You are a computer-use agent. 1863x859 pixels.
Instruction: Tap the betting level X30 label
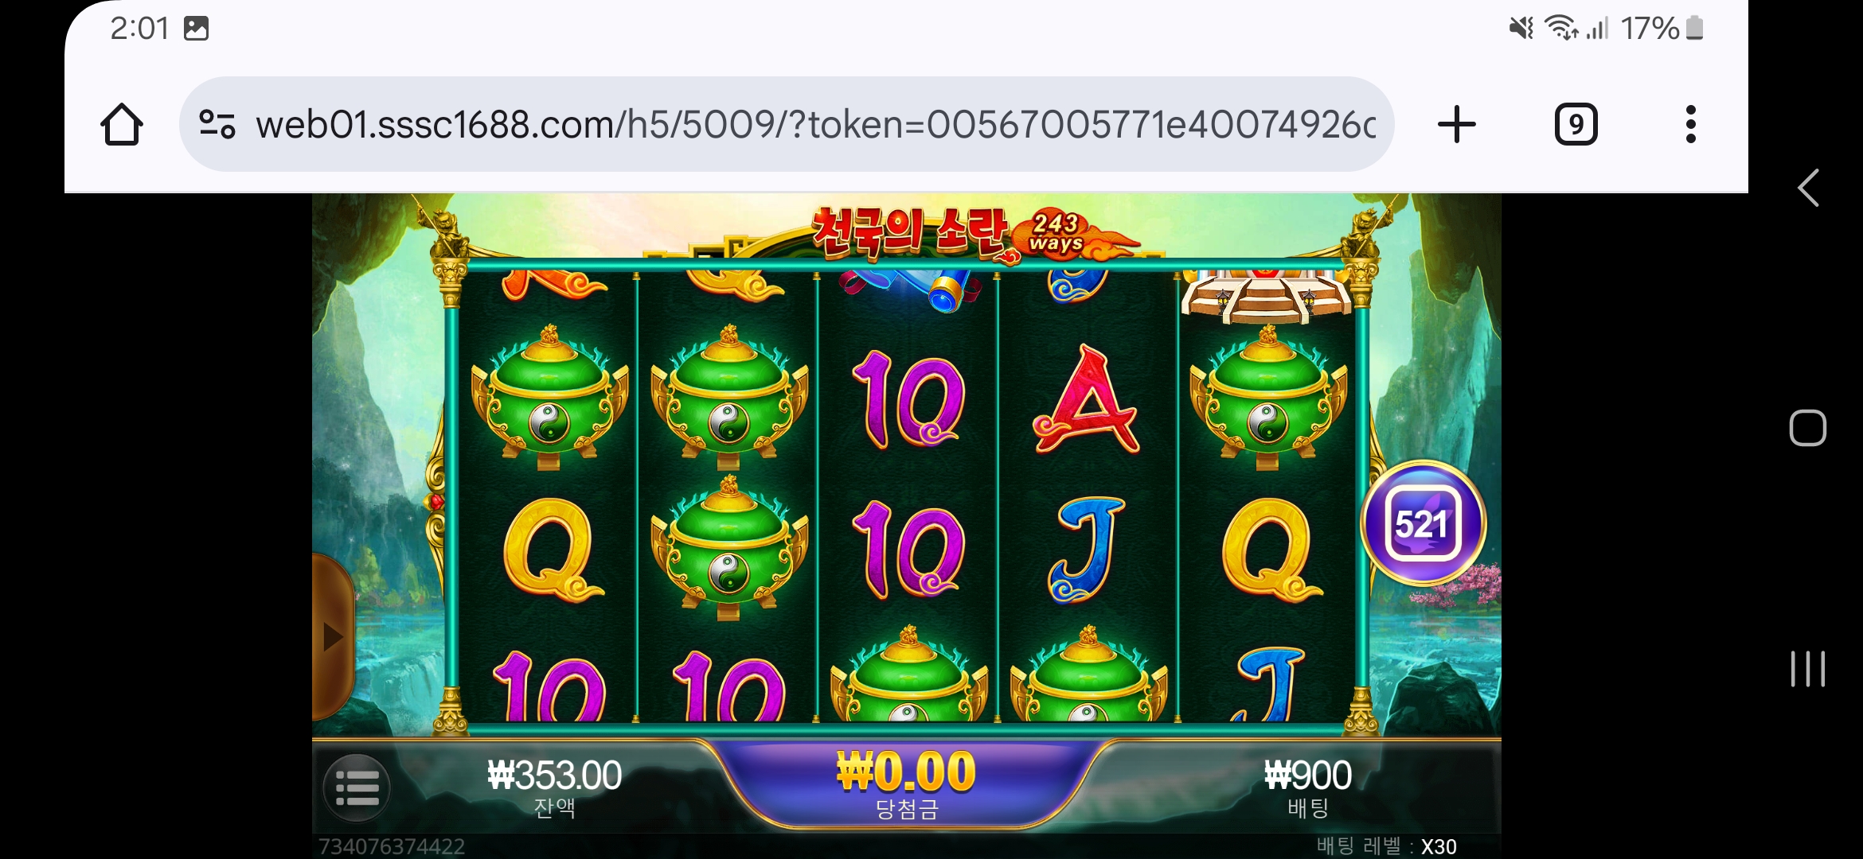(1386, 846)
